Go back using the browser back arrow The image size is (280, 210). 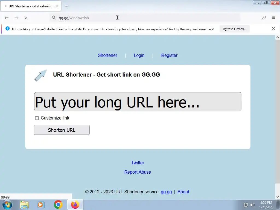point(7,18)
